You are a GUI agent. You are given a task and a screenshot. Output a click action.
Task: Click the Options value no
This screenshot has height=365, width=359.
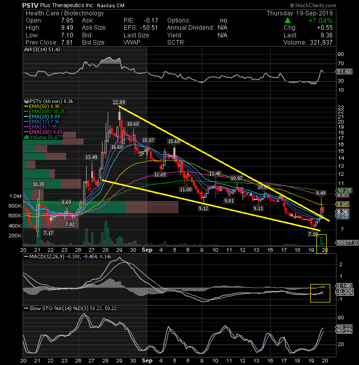point(223,21)
